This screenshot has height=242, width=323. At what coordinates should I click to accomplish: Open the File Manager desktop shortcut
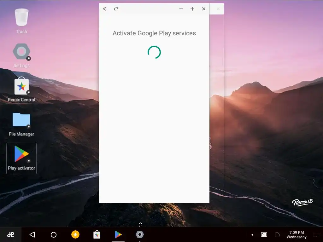(21, 124)
